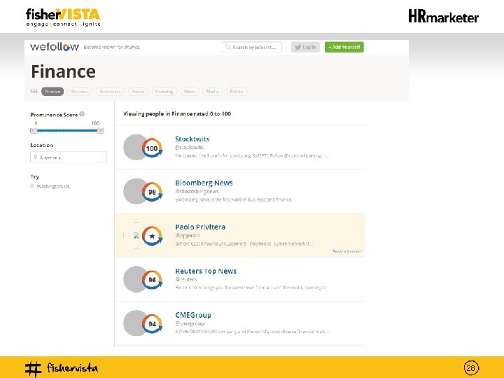Click CMEGroup score badge 94
This screenshot has height=378, width=504.
[x=152, y=324]
